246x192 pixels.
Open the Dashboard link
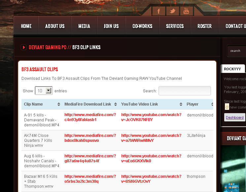(x=234, y=117)
